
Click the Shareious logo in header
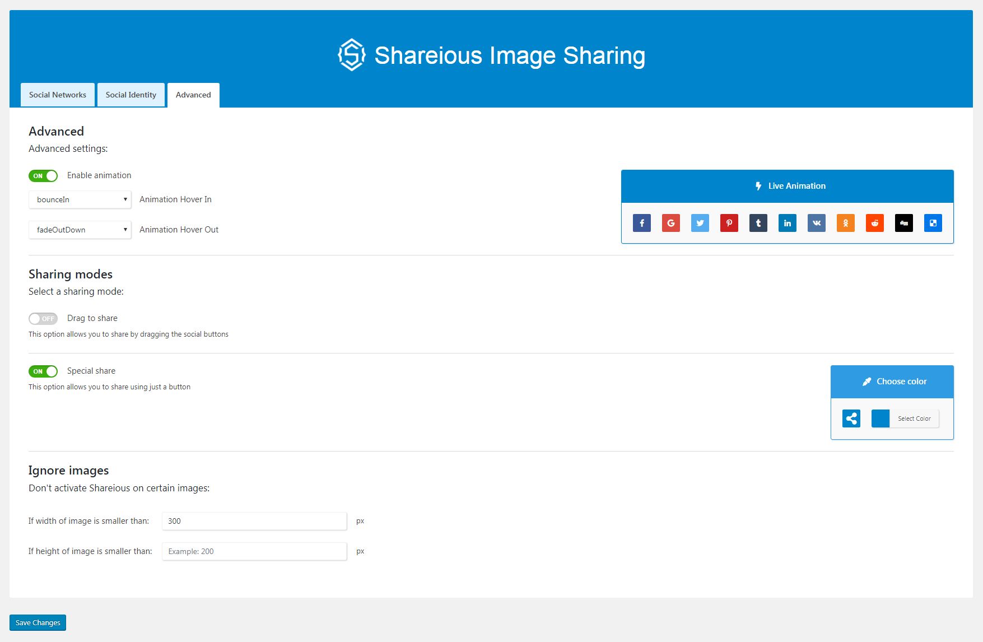[x=352, y=55]
